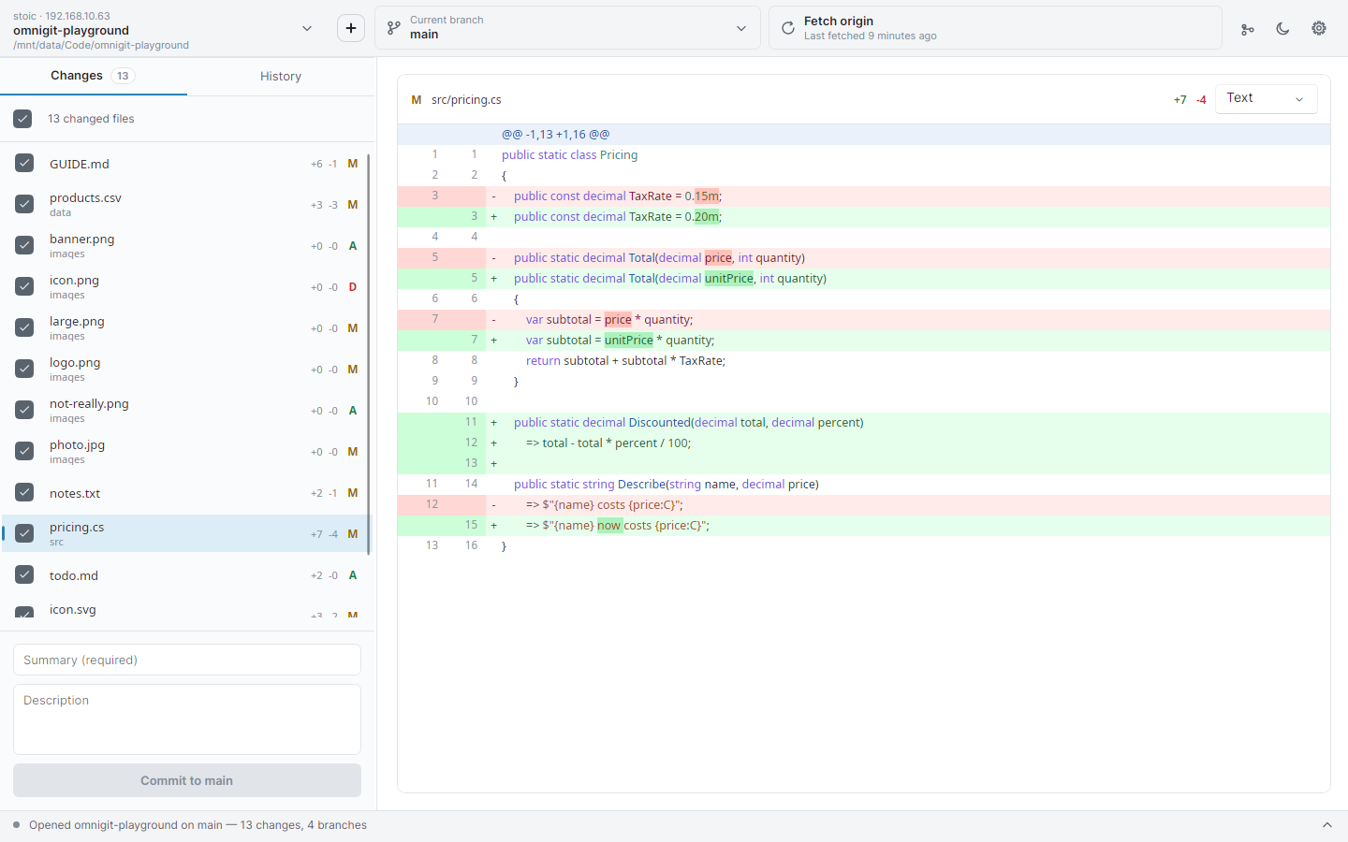Uncheck the notes.txt checkbox

click(x=24, y=492)
